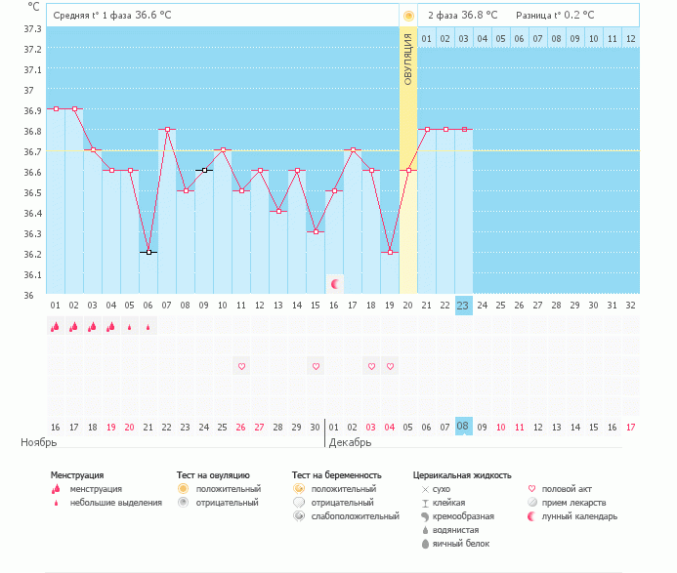
Task: Click the menstruation icon under cycle day 01
Action: click(56, 327)
